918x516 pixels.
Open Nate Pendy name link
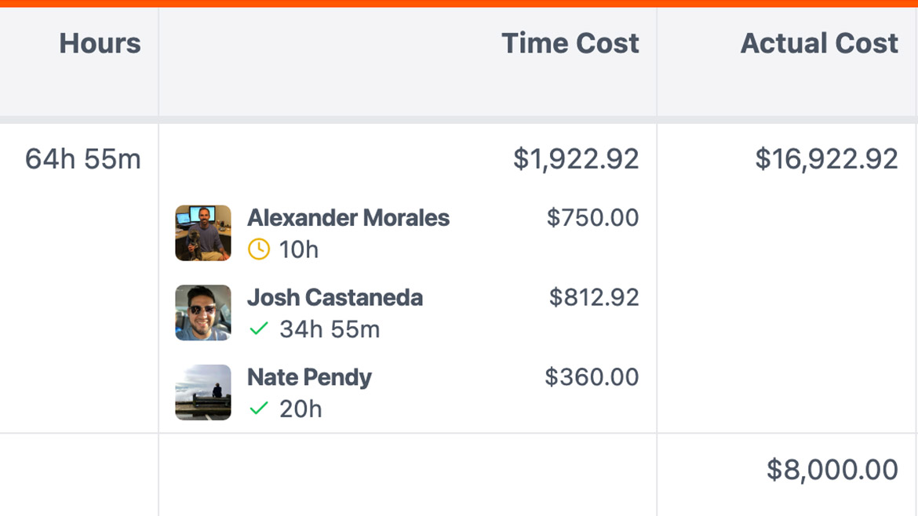[309, 377]
